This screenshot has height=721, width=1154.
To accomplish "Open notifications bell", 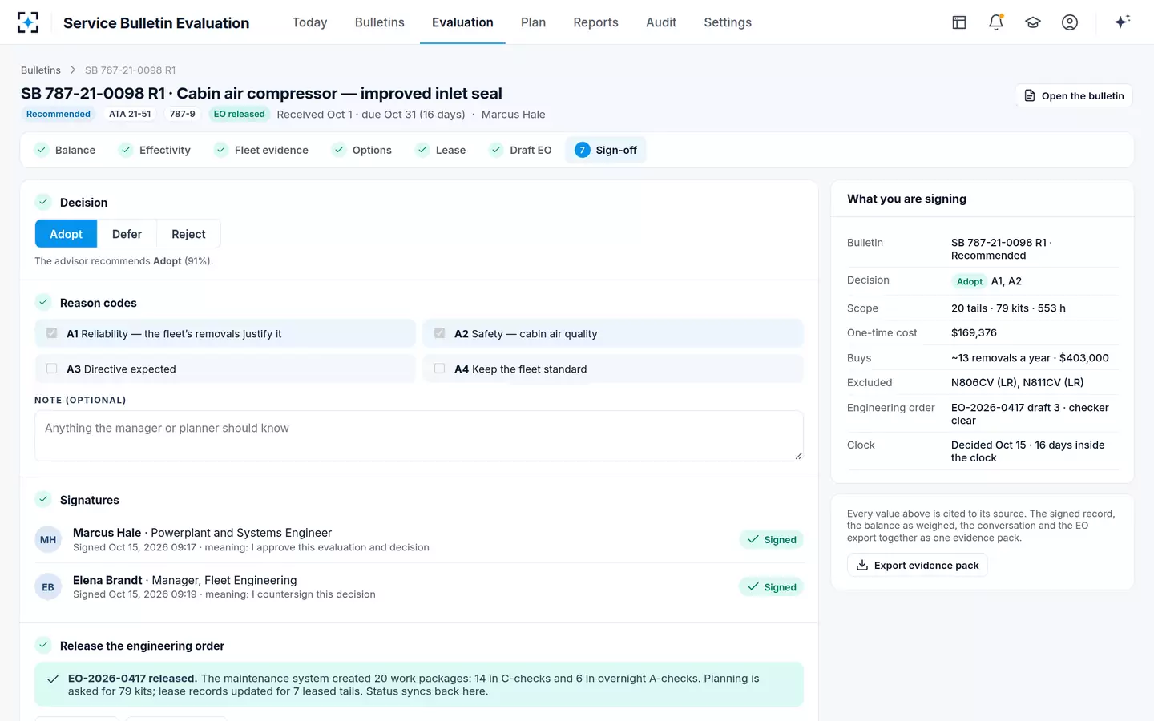I will pos(996,22).
